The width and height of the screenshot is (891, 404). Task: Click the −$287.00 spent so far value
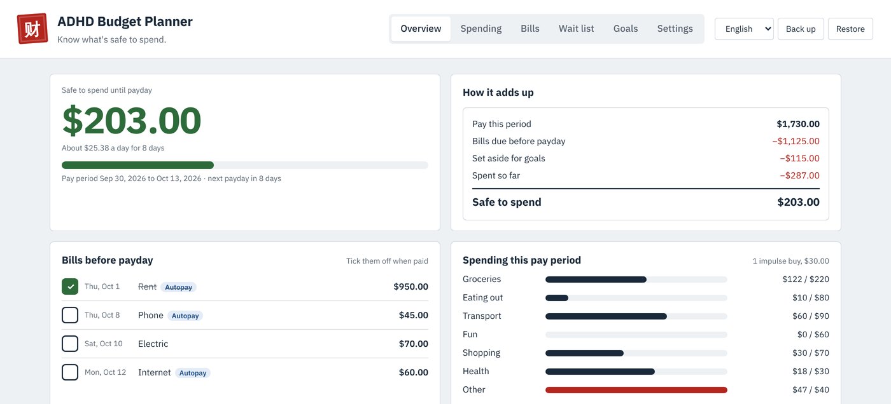pyautogui.click(x=799, y=175)
